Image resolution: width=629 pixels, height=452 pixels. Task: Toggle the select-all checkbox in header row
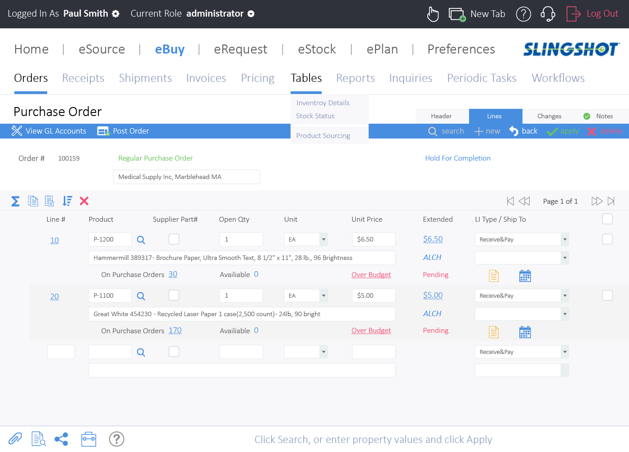607,219
